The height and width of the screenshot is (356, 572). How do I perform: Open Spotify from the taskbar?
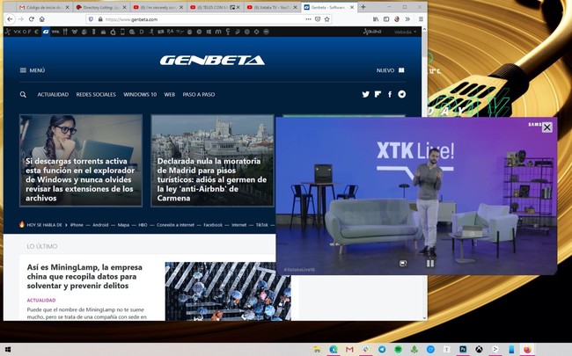pyautogui.click(x=398, y=350)
